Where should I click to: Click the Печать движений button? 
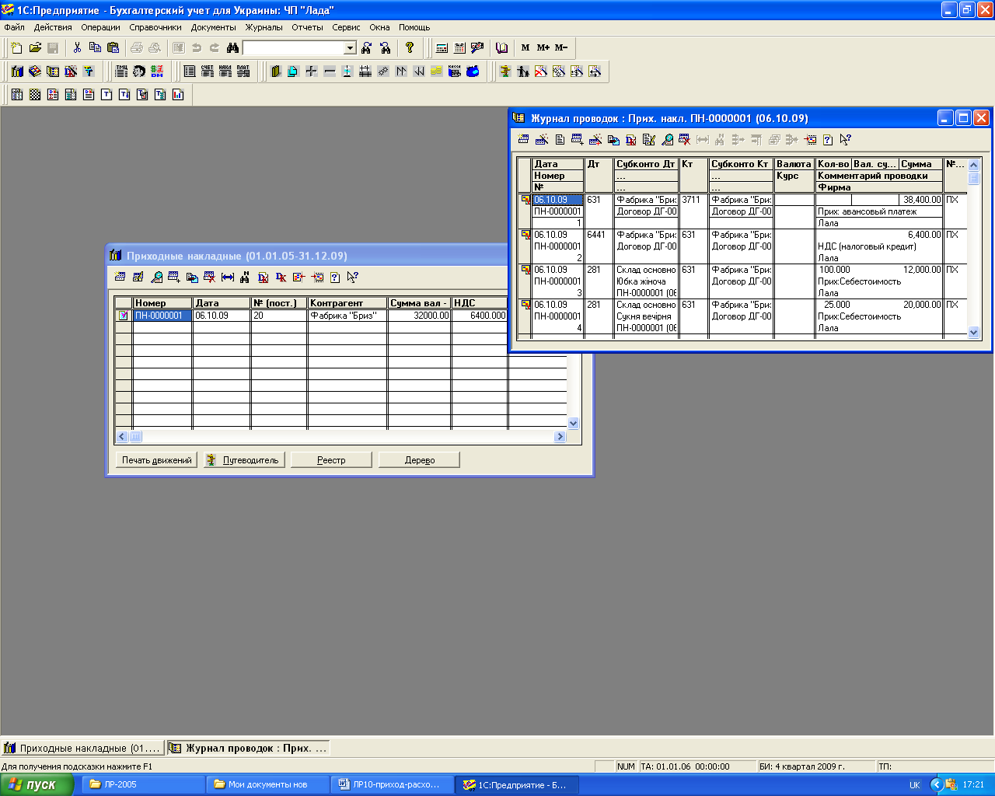[x=156, y=460]
